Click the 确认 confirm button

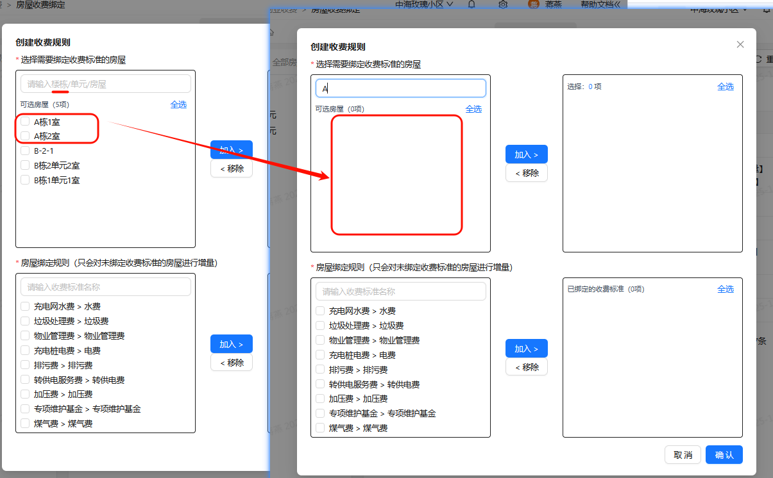pos(724,454)
